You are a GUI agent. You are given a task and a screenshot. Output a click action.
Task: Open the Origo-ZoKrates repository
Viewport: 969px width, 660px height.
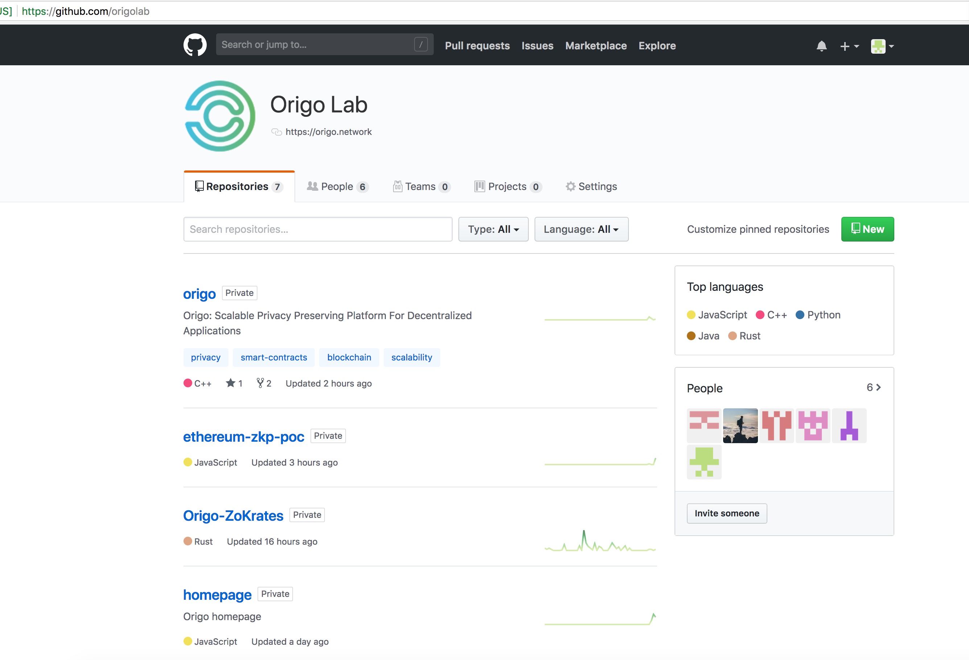click(x=233, y=516)
